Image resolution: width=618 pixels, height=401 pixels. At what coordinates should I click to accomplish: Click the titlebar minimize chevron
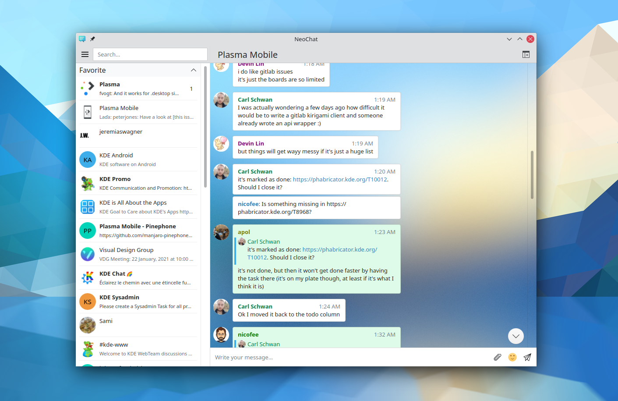(x=509, y=39)
